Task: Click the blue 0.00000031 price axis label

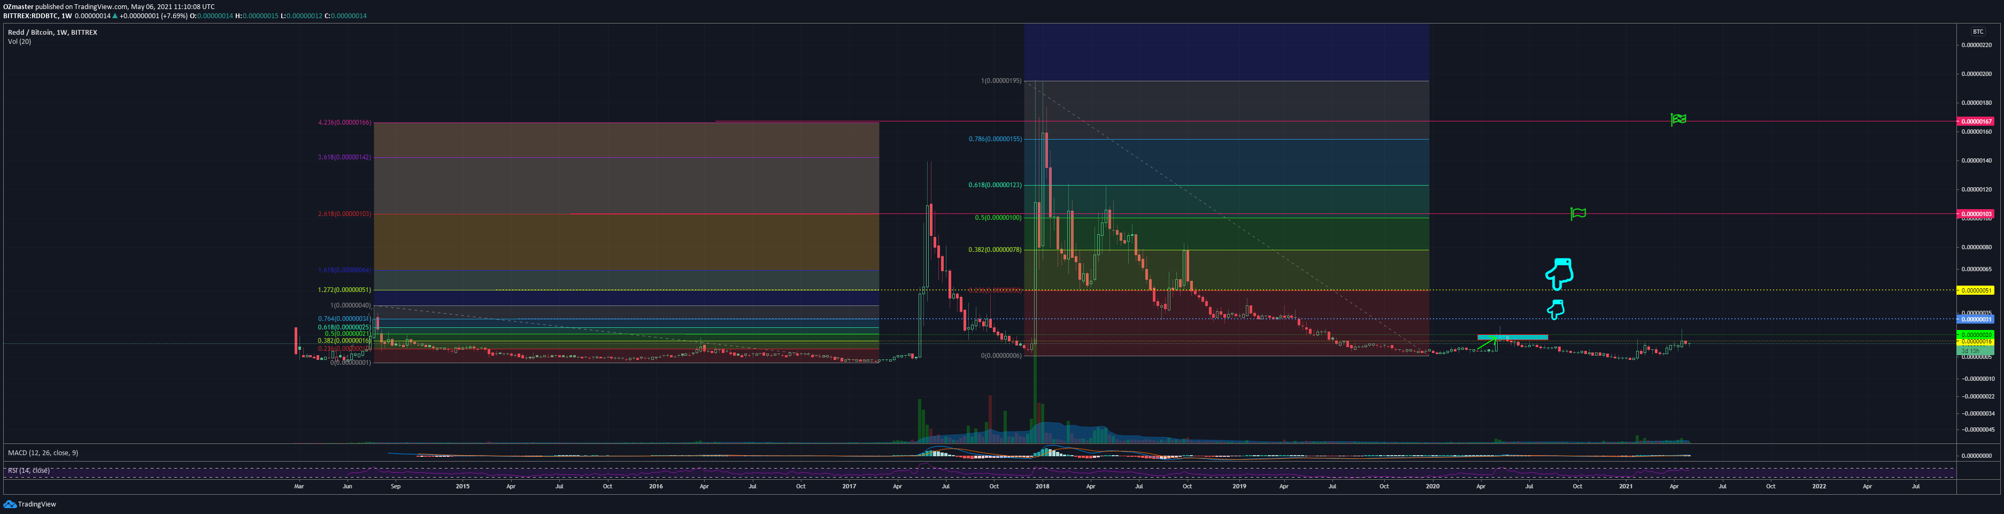Action: click(1975, 319)
